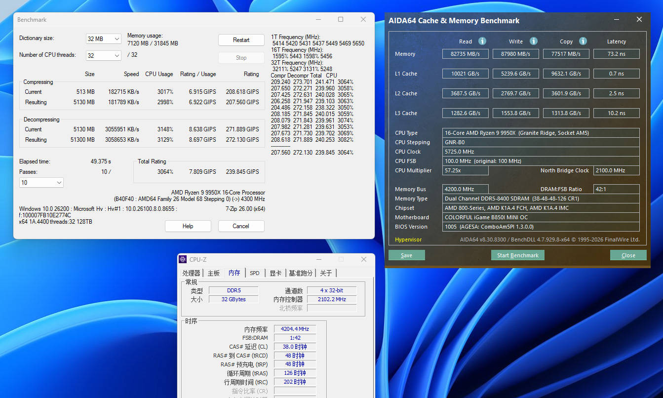Expand the Passes dropdown showing 10

(41, 183)
